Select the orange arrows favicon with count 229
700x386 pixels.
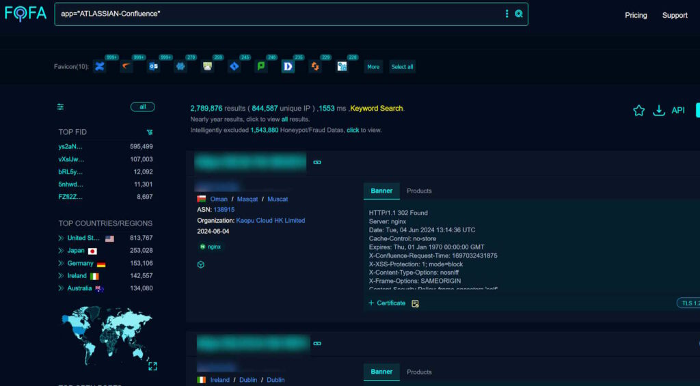(x=314, y=66)
